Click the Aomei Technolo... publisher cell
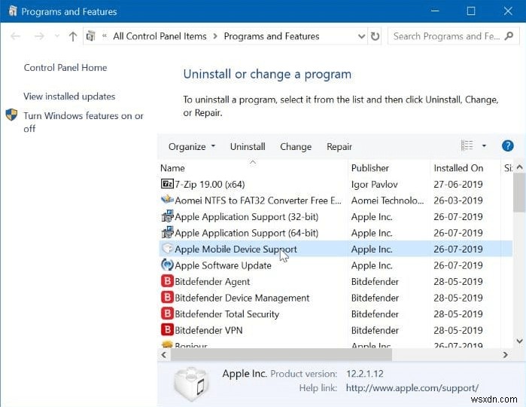This screenshot has height=407, width=526. pos(388,200)
